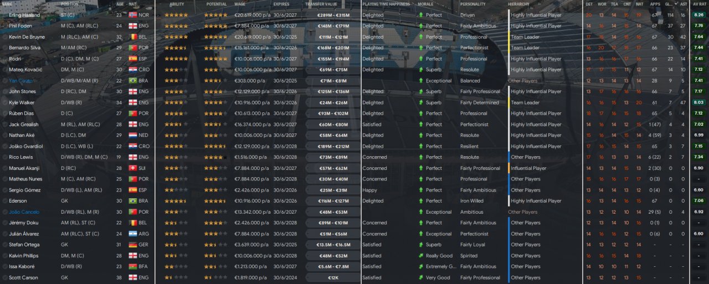Sort by the AV RAT column header
Viewport: 709px width, 284px height.
pyautogui.click(x=699, y=4)
